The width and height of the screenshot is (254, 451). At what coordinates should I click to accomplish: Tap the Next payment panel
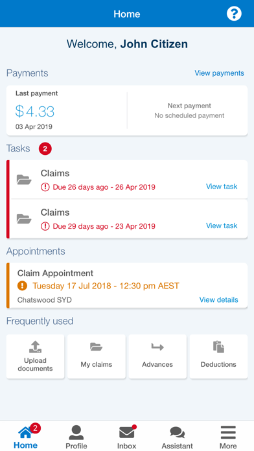pos(189,110)
